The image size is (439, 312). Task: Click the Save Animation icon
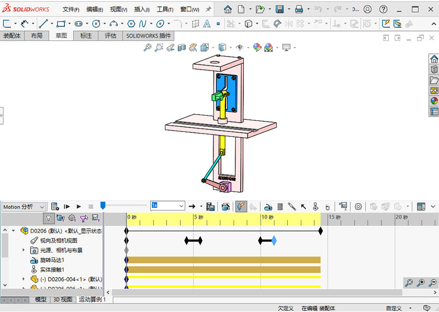point(210,207)
